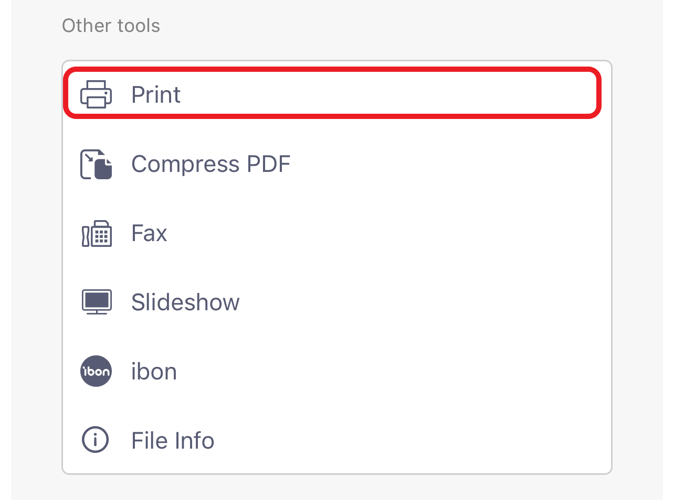Click blank area right of Slideshow label
Screen dimensions: 674x500
click(420, 302)
